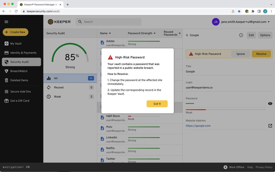
Task: Select the Netflix record icon
Action: coord(102,149)
